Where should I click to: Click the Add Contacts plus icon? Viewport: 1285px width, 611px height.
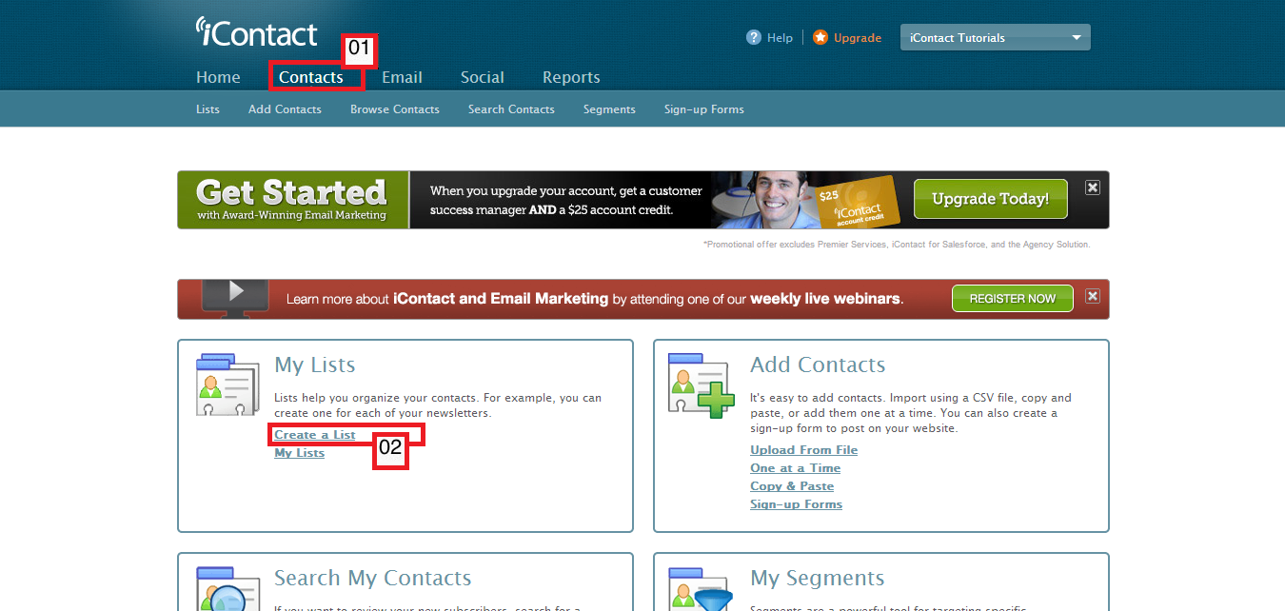pos(702,384)
